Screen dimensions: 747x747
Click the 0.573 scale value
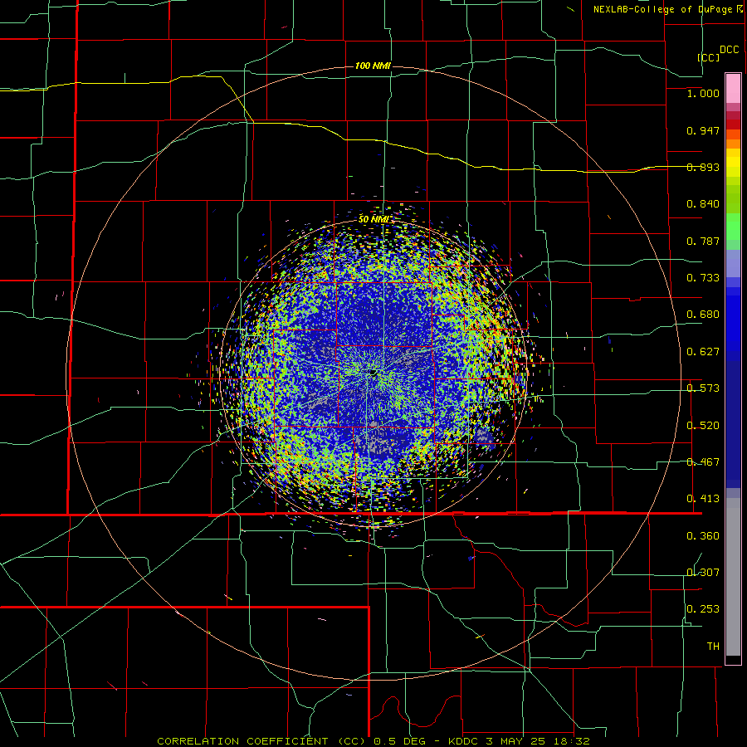[703, 388]
